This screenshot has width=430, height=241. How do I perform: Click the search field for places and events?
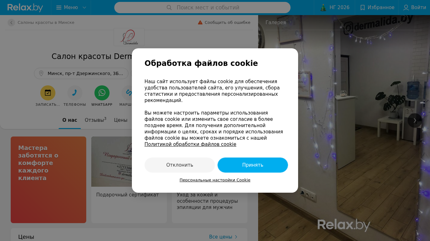coord(202,8)
